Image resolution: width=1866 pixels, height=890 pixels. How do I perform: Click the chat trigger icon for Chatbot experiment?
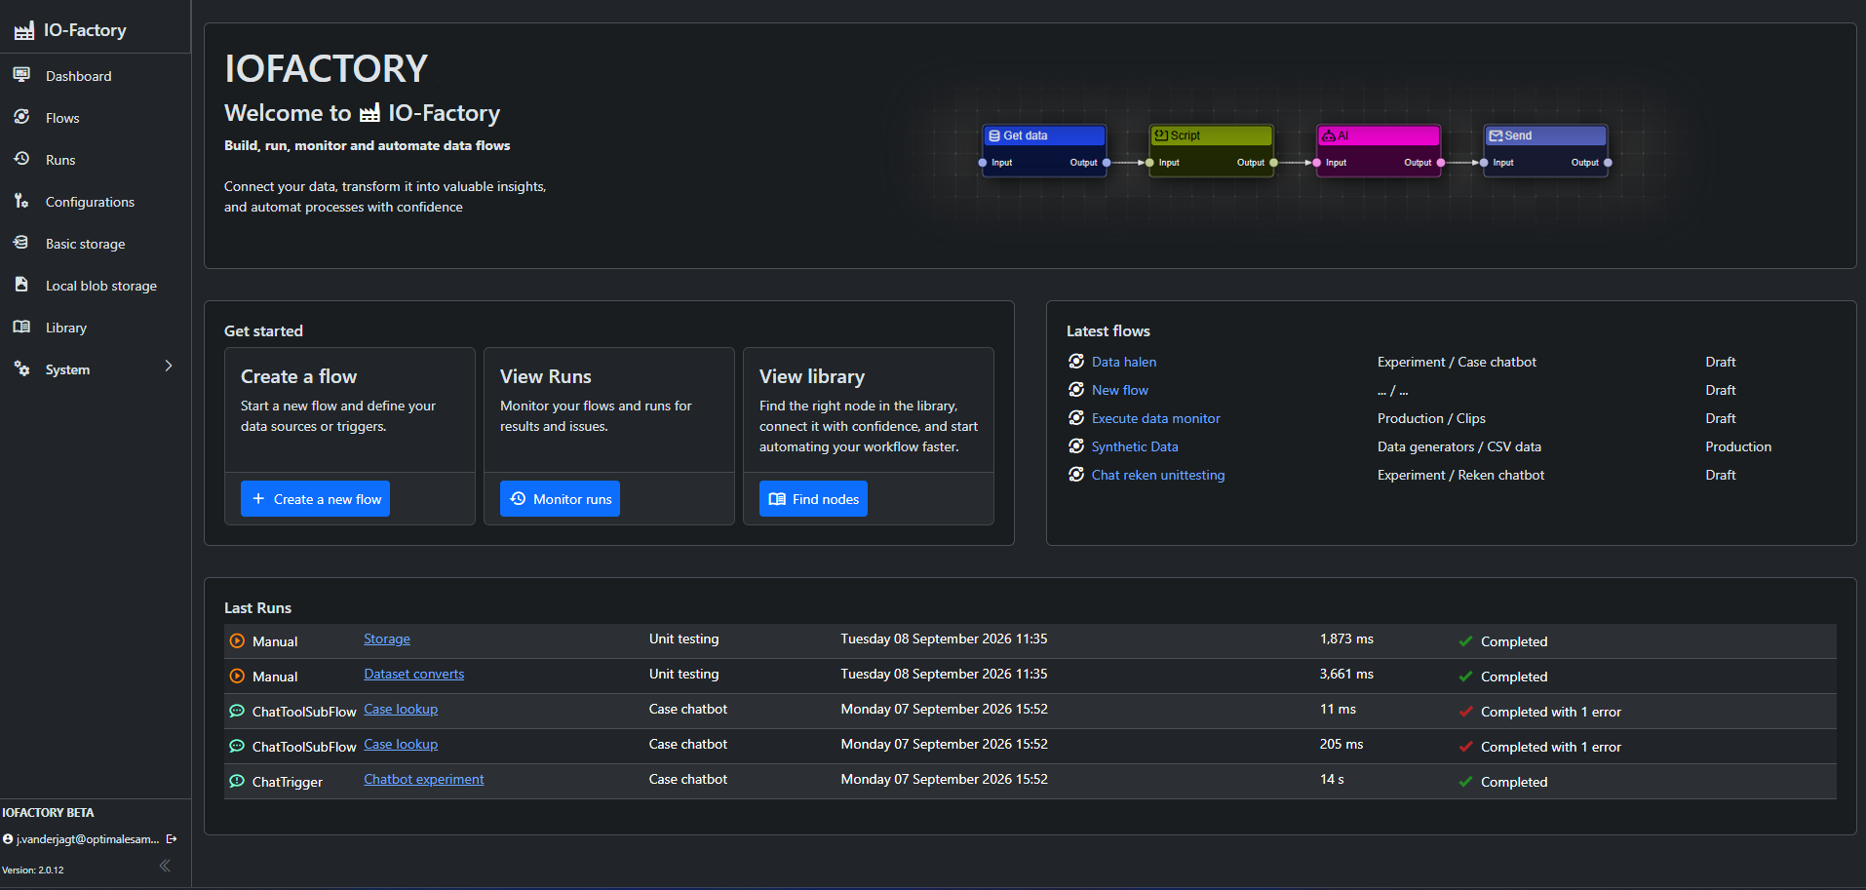tap(237, 782)
